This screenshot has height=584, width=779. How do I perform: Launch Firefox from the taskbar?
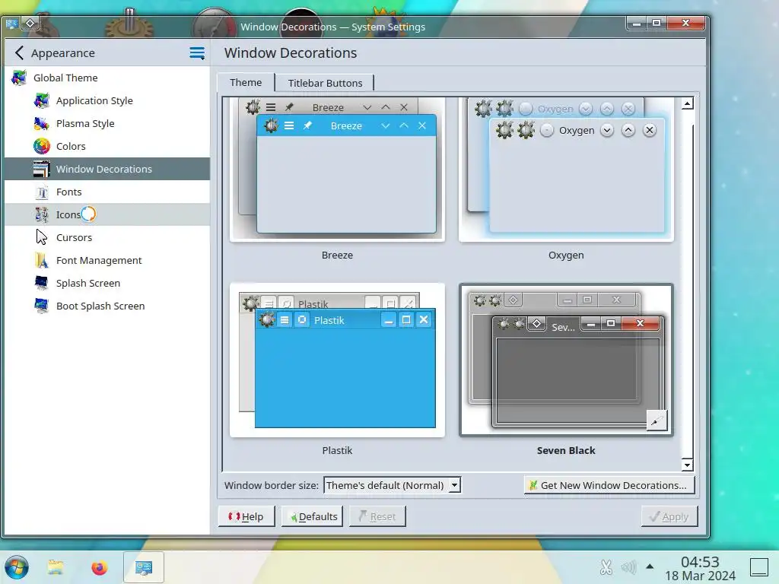[x=100, y=567]
